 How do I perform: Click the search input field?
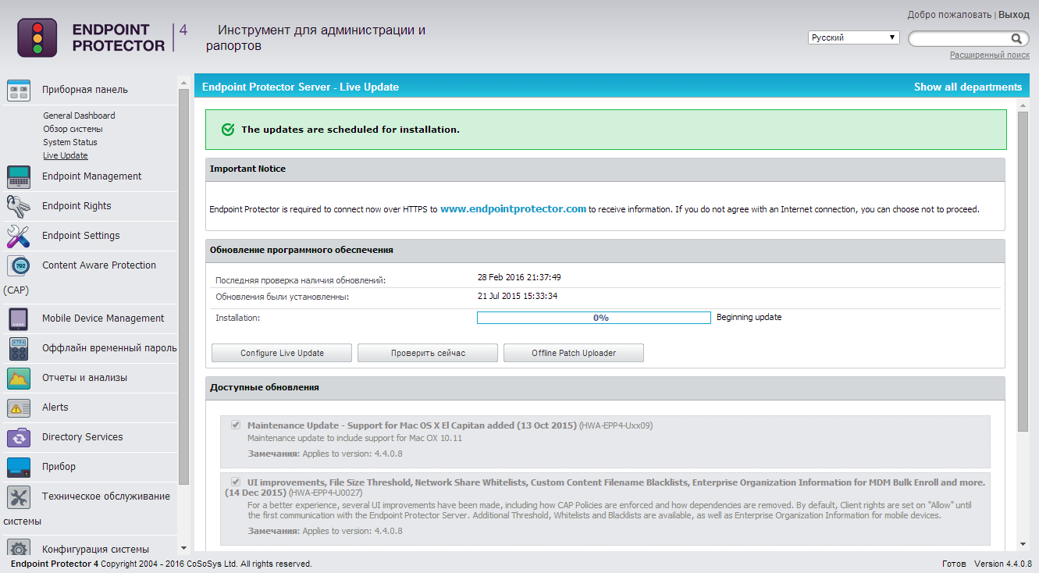[x=959, y=38]
